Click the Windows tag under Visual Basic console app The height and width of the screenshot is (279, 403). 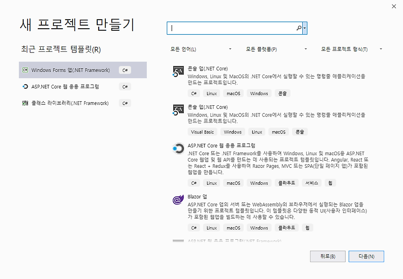coord(233,132)
